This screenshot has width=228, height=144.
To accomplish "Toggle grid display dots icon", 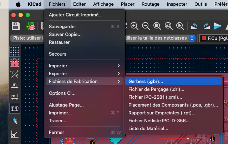I will (x=15, y=51).
